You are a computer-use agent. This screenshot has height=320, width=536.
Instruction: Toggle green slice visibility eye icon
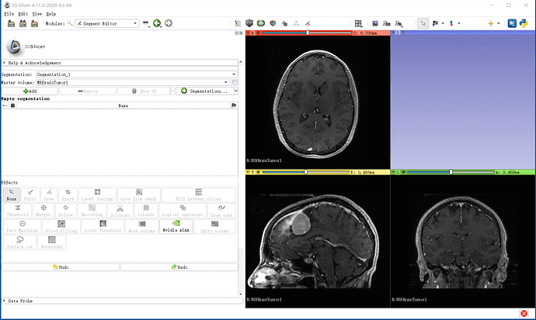(x=403, y=173)
